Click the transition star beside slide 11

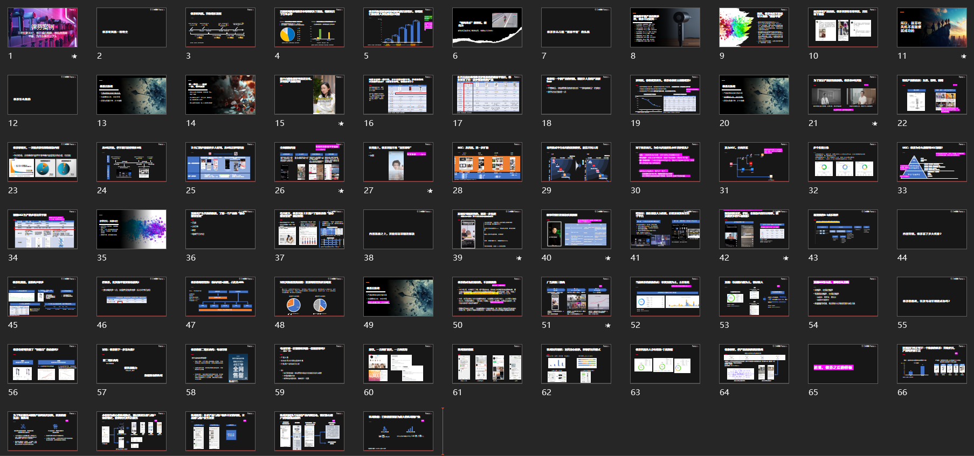pyautogui.click(x=964, y=57)
